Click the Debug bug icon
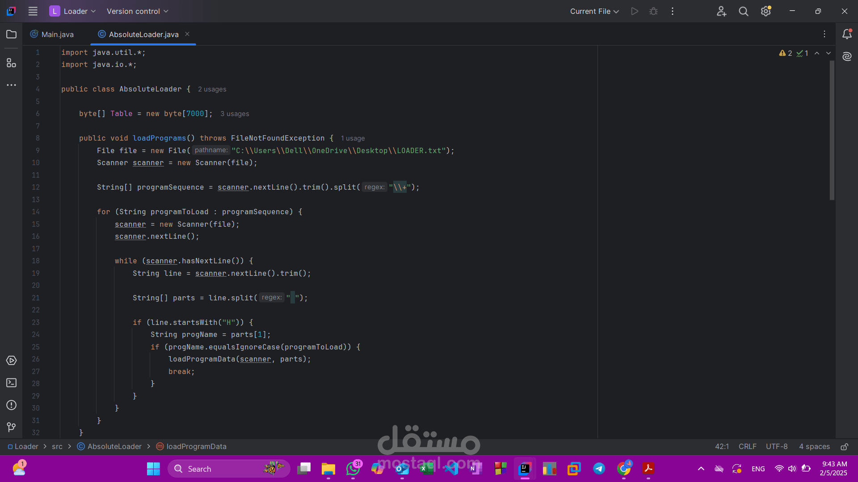Screen dimensions: 858x482 click(x=653, y=11)
